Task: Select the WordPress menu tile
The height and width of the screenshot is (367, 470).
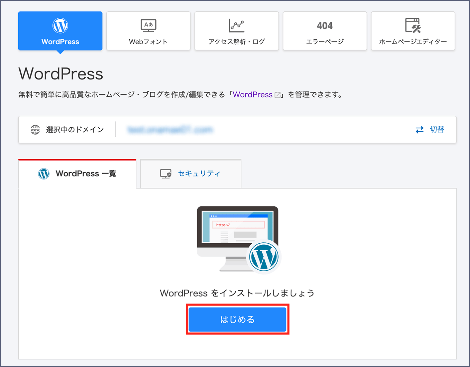Action: (60, 31)
